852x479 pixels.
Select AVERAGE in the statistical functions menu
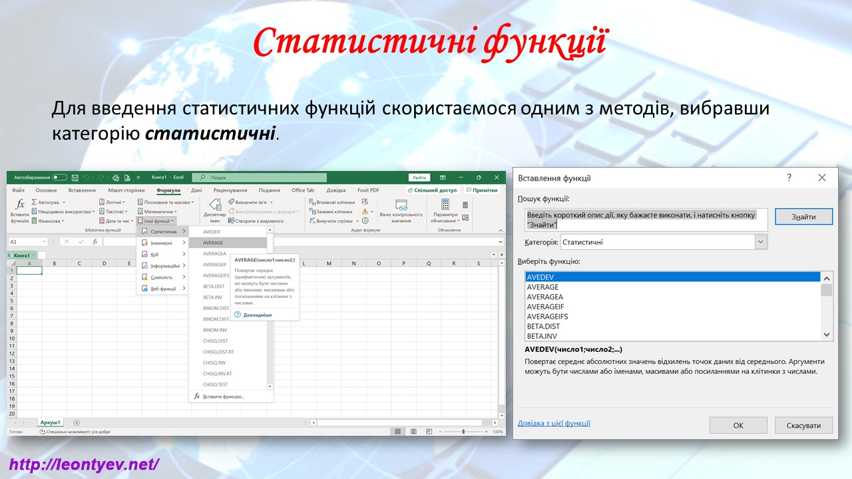(228, 243)
